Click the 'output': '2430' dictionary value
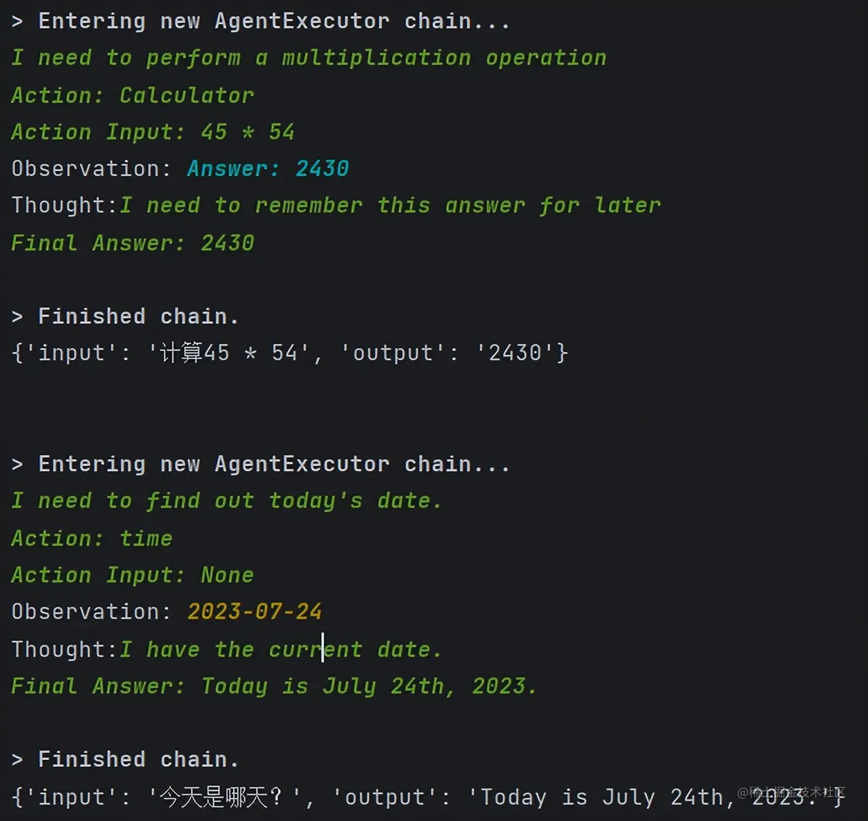 coord(454,353)
